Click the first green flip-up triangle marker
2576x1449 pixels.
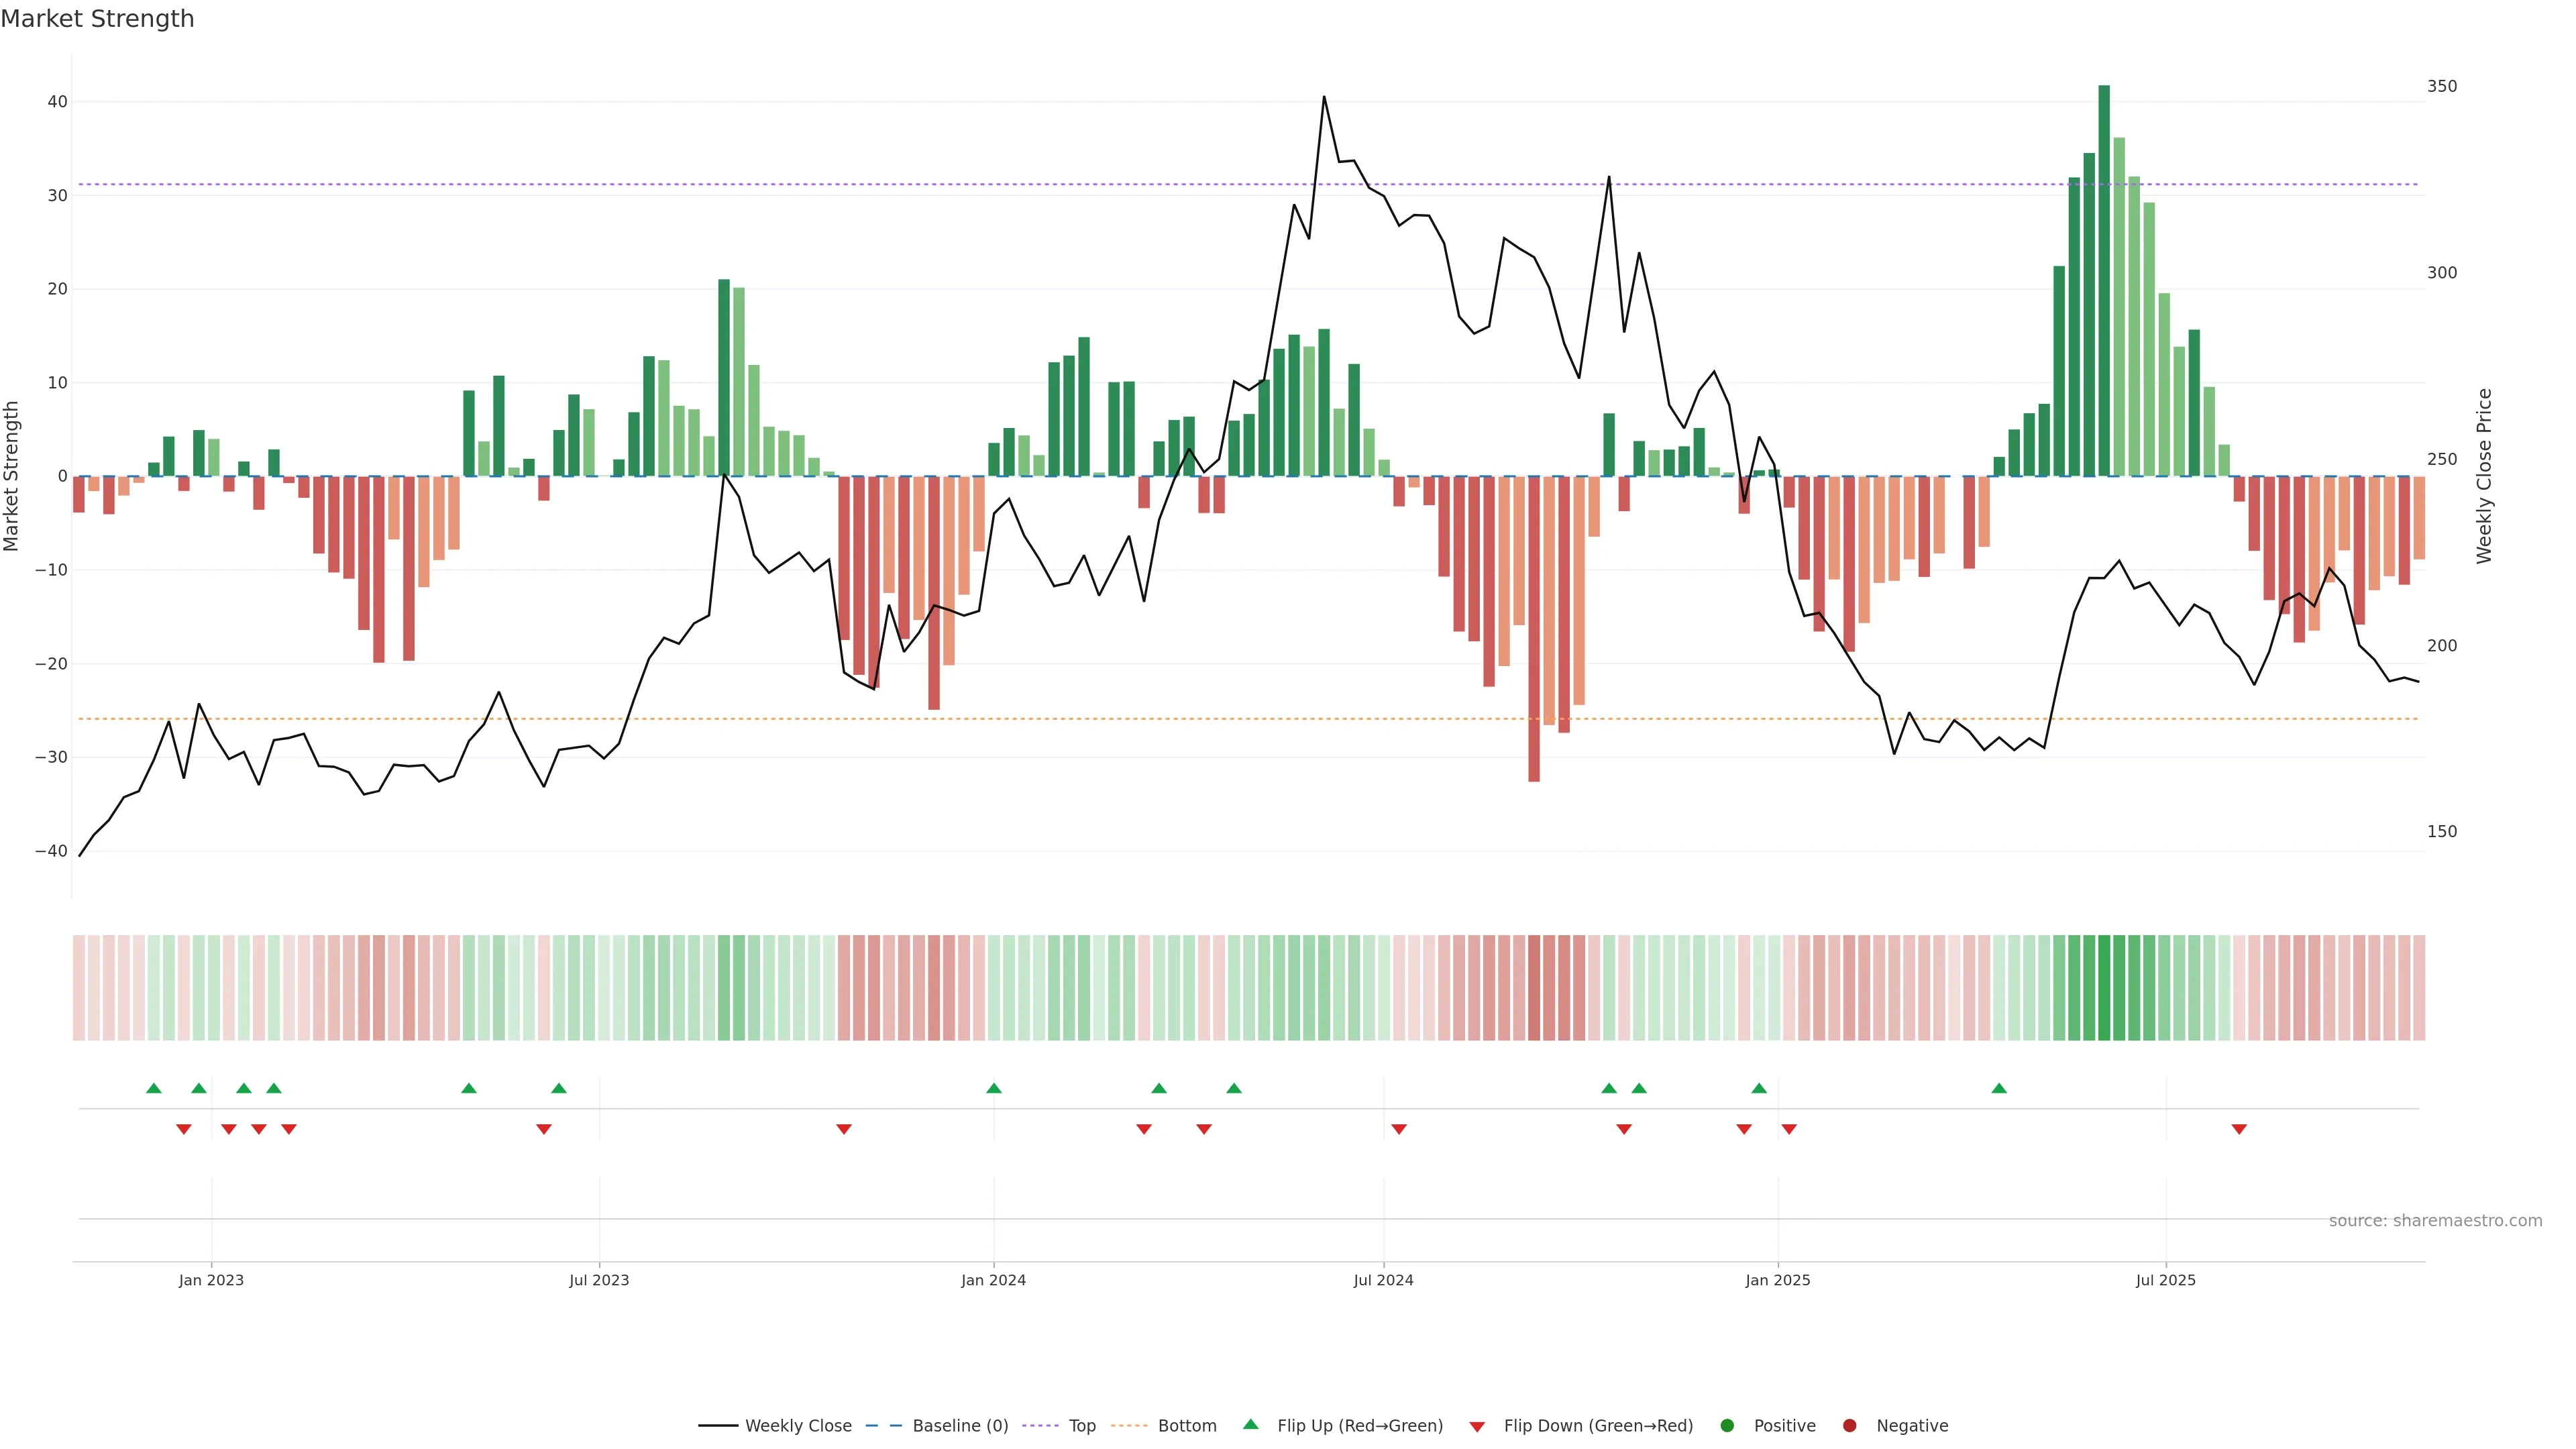pyautogui.click(x=153, y=1088)
